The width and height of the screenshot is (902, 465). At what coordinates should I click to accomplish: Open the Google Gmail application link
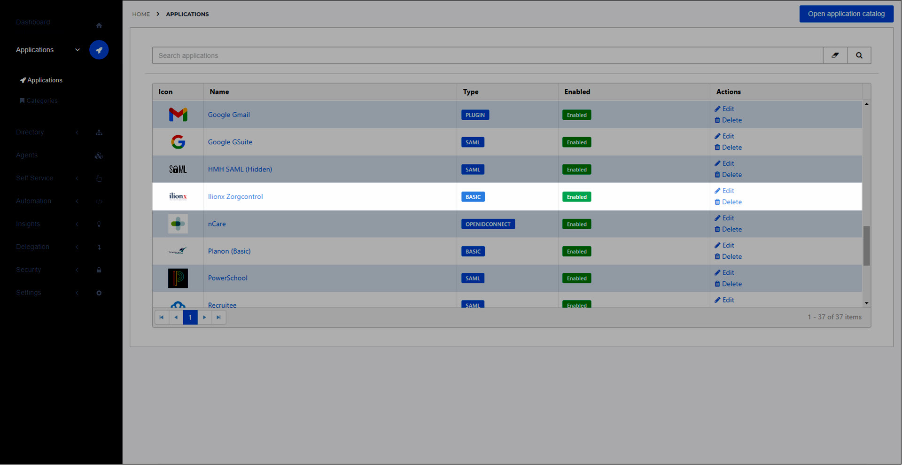[x=229, y=115]
